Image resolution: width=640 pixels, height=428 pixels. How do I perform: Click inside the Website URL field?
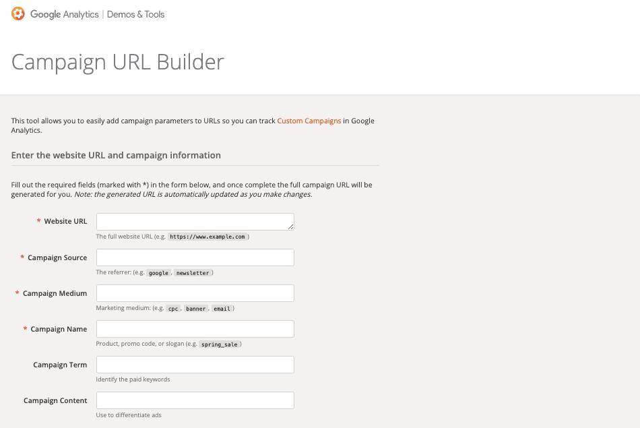(x=195, y=221)
